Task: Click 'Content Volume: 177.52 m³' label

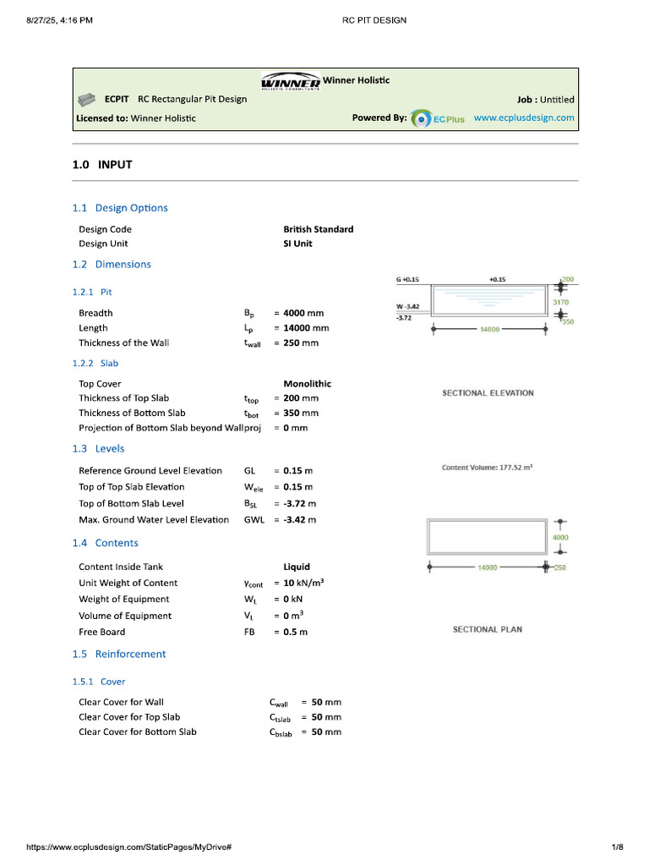Action: (488, 467)
